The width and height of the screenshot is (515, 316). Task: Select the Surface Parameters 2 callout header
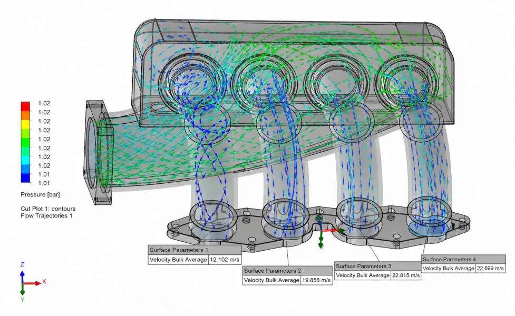pos(288,271)
